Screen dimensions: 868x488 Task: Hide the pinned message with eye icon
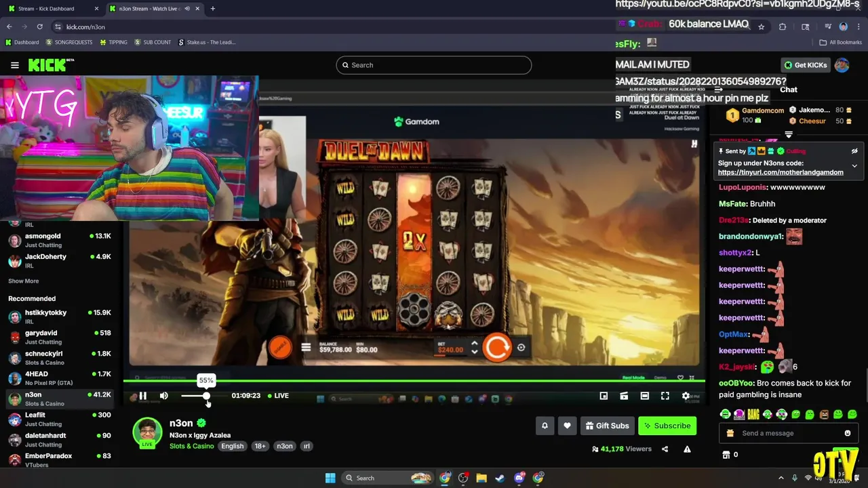click(x=854, y=151)
